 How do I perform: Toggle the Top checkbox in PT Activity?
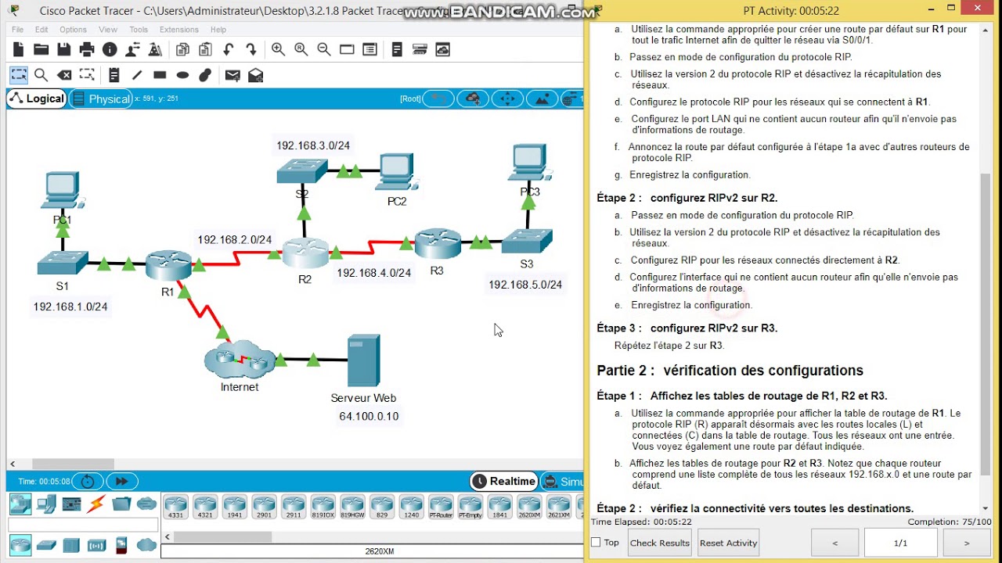[596, 543]
